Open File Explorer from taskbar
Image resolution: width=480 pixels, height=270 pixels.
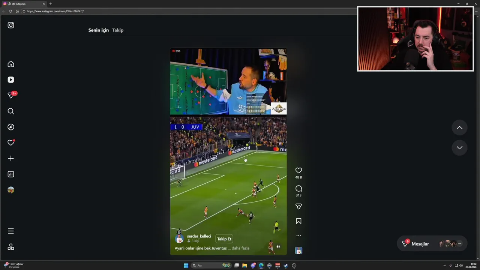pos(244,265)
